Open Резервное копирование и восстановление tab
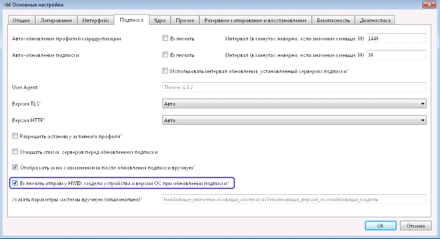Image resolution: width=440 pixels, height=239 pixels. click(255, 20)
